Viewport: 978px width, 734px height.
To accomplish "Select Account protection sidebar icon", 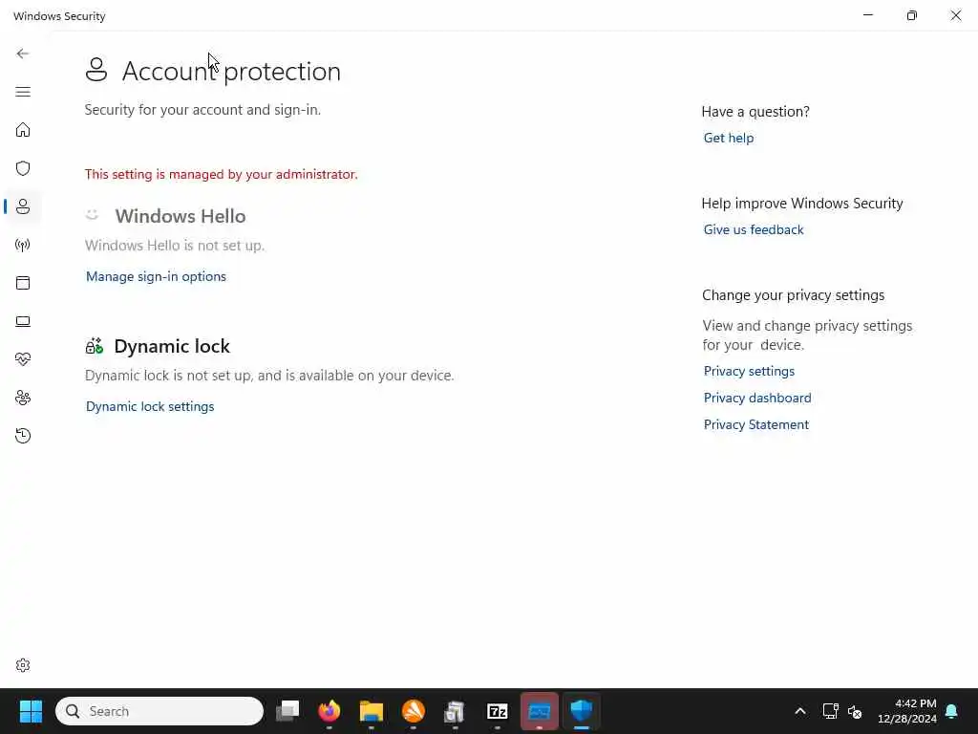I will pyautogui.click(x=23, y=206).
